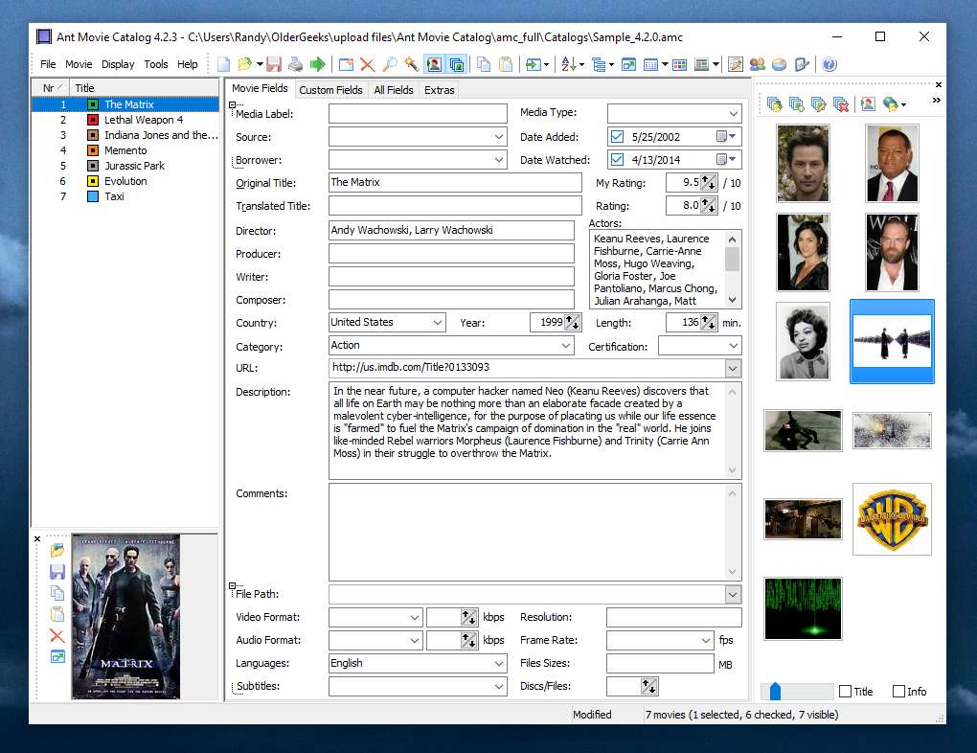This screenshot has height=753, width=977.
Task: Toggle the blue checkbox for Taxi
Action: [93, 196]
